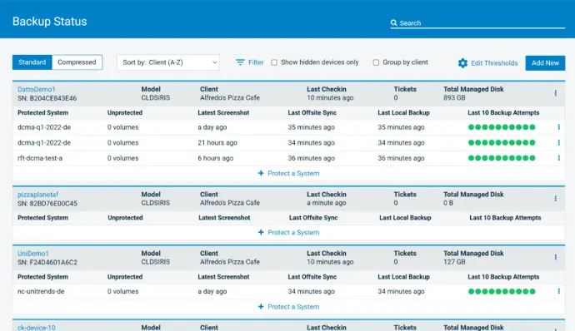
Task: Click backup attempt dots for rft-dcma-test-a
Action: 502,158
